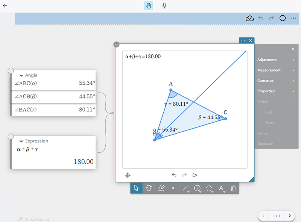Click the α+β+γ expression field
301x222 pixels.
(27, 149)
